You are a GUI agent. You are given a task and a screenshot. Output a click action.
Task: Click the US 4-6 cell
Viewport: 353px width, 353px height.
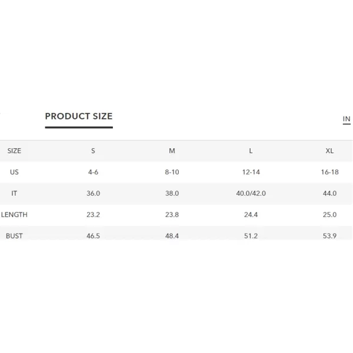(x=93, y=172)
